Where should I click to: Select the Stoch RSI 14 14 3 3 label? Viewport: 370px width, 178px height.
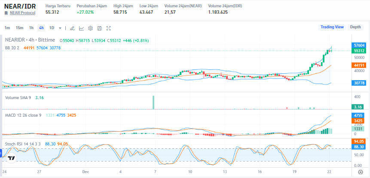tap(23, 144)
